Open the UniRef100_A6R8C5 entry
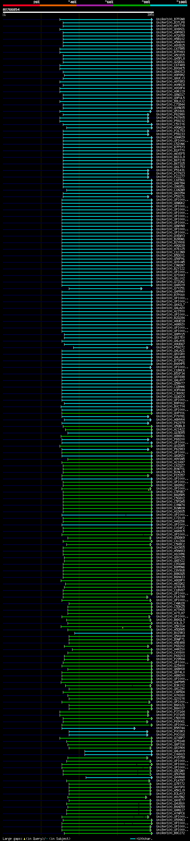The height and width of the screenshot is (841, 190). [x=170, y=531]
